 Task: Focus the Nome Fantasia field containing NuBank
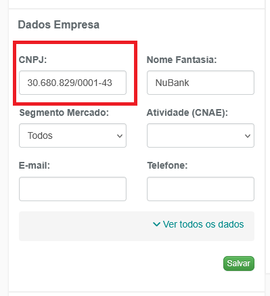(x=200, y=83)
